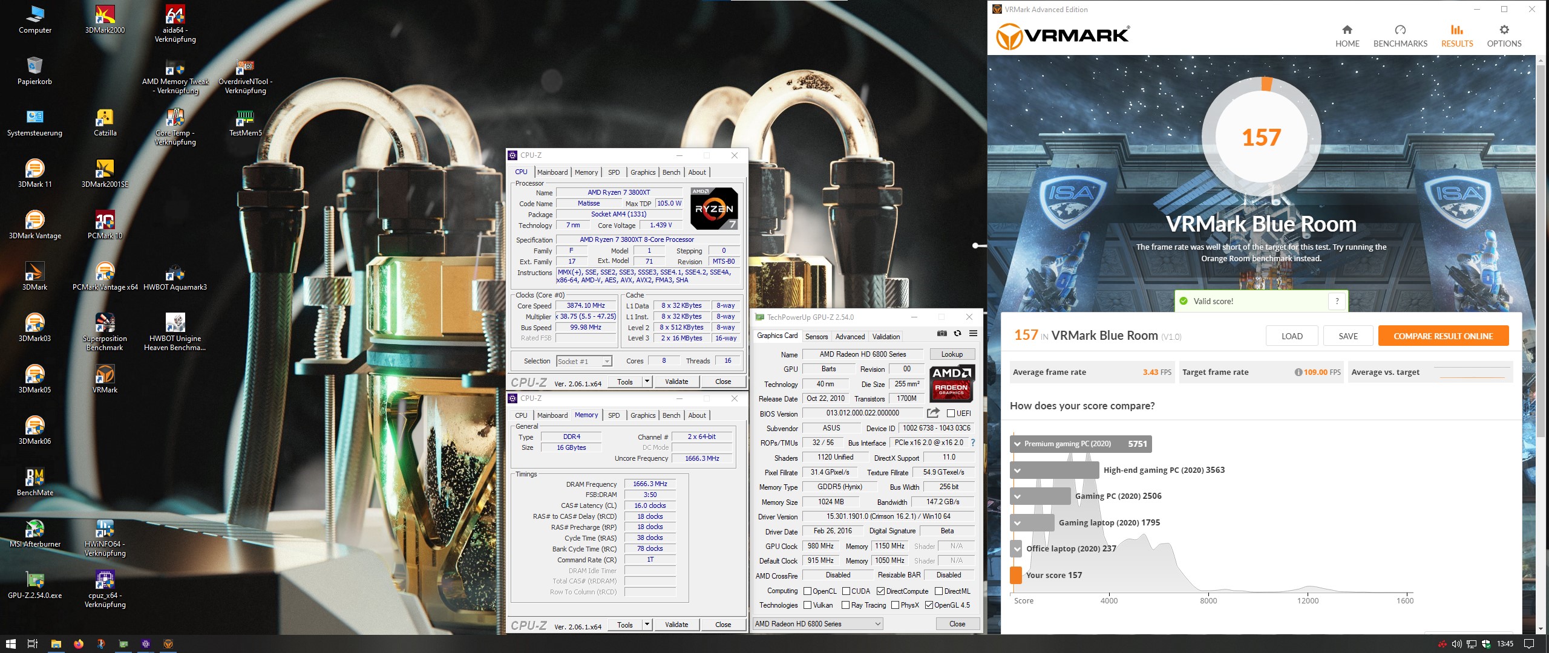Click Close button in GPU-Z
The width and height of the screenshot is (1549, 653).
(957, 624)
